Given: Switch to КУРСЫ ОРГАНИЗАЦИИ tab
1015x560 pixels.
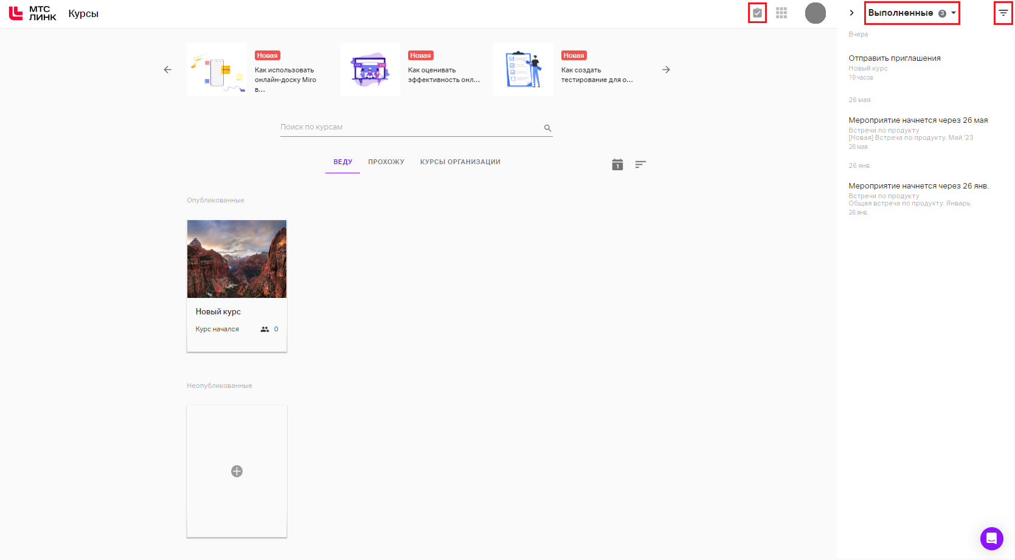Looking at the screenshot, I should [x=460, y=162].
